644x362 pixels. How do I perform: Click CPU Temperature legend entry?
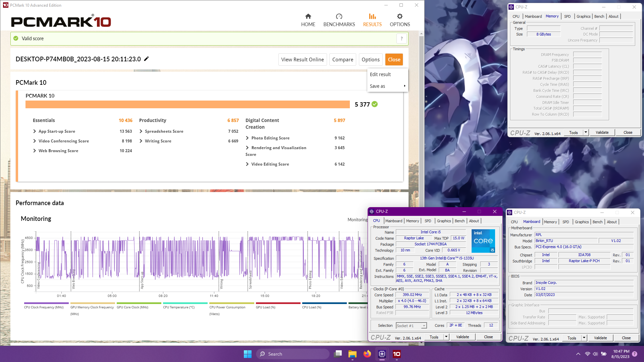pos(179,307)
